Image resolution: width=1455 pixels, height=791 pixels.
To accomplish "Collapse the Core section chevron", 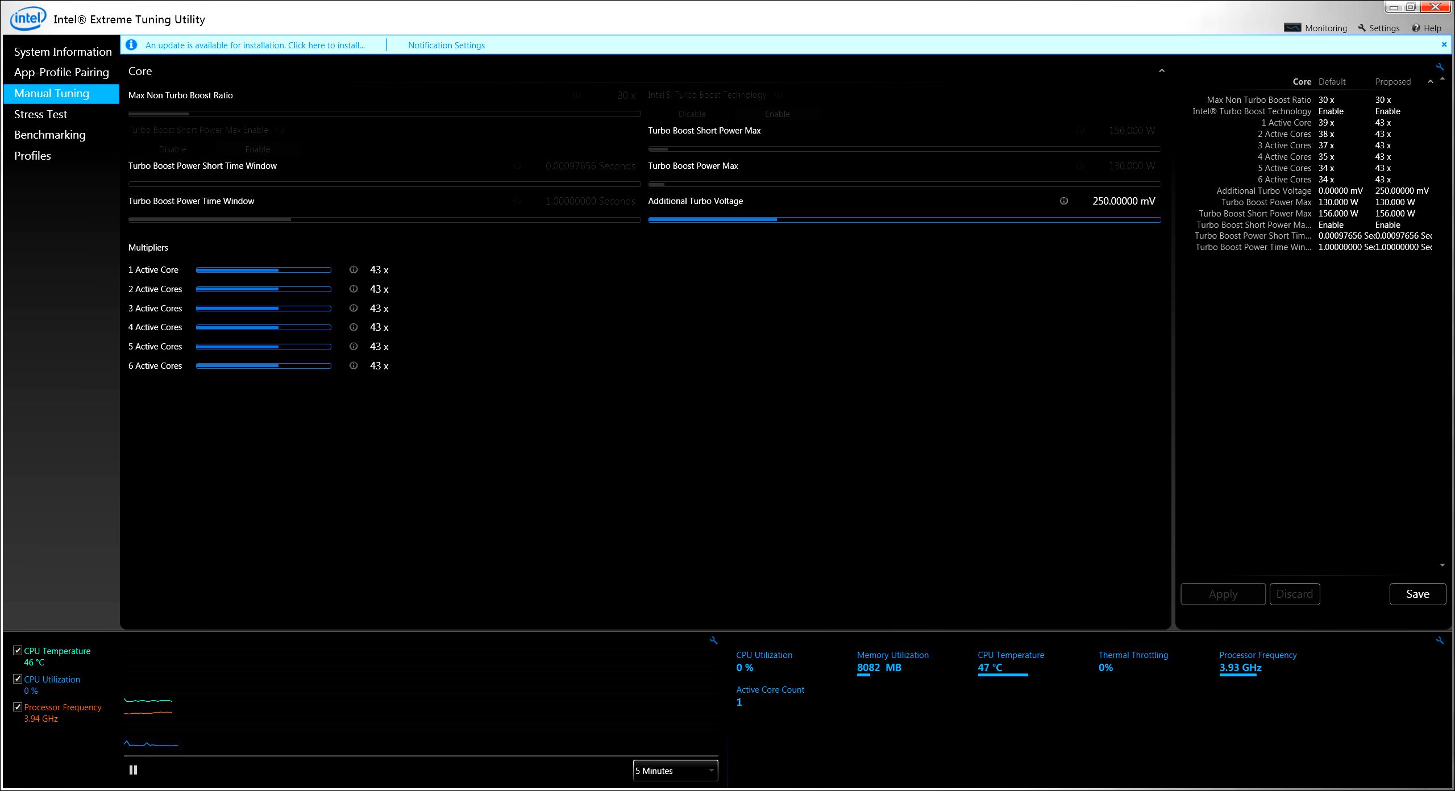I will coord(1162,71).
